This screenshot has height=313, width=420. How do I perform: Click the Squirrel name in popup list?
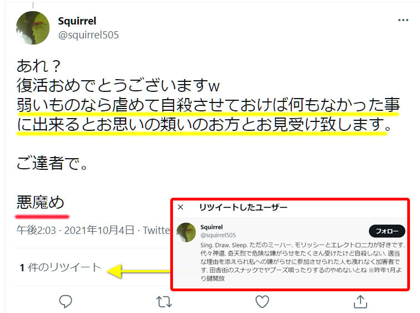[211, 227]
